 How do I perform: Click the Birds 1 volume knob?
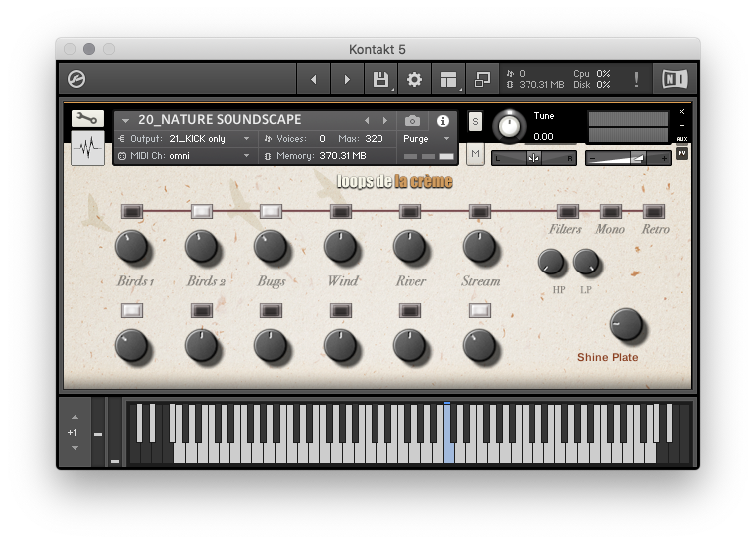pyautogui.click(x=131, y=247)
